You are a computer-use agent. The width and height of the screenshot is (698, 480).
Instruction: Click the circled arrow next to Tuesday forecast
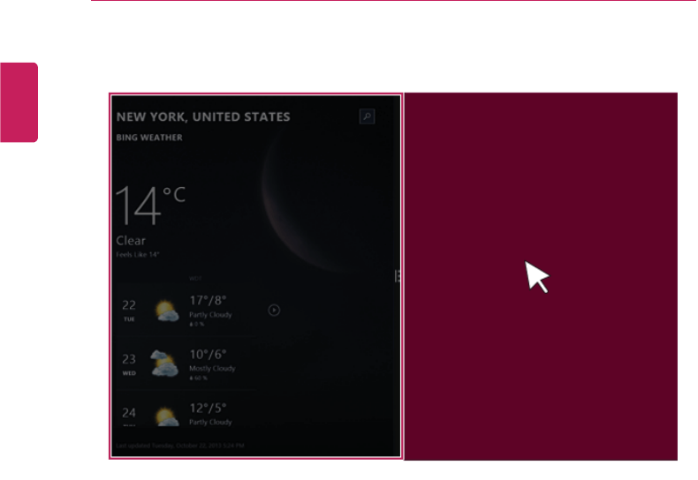pyautogui.click(x=274, y=311)
